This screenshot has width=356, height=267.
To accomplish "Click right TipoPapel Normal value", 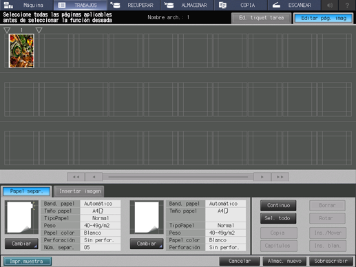I will tap(226, 226).
